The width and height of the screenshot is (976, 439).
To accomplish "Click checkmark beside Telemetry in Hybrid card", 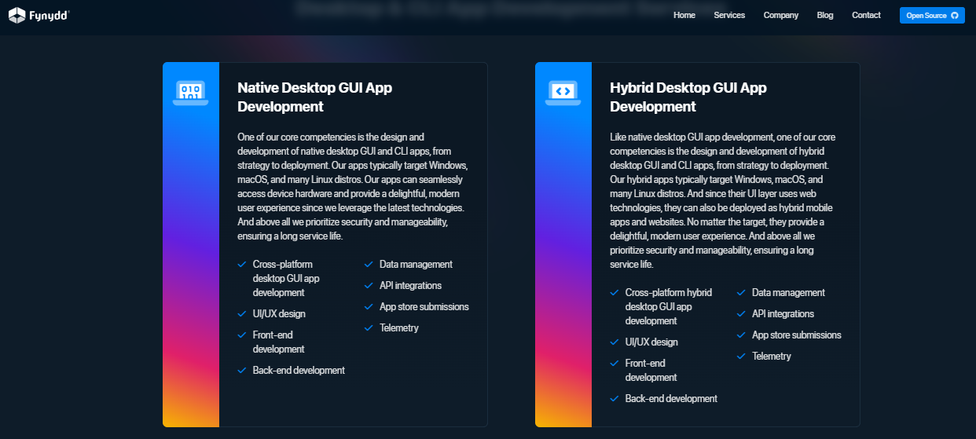I will click(x=741, y=357).
